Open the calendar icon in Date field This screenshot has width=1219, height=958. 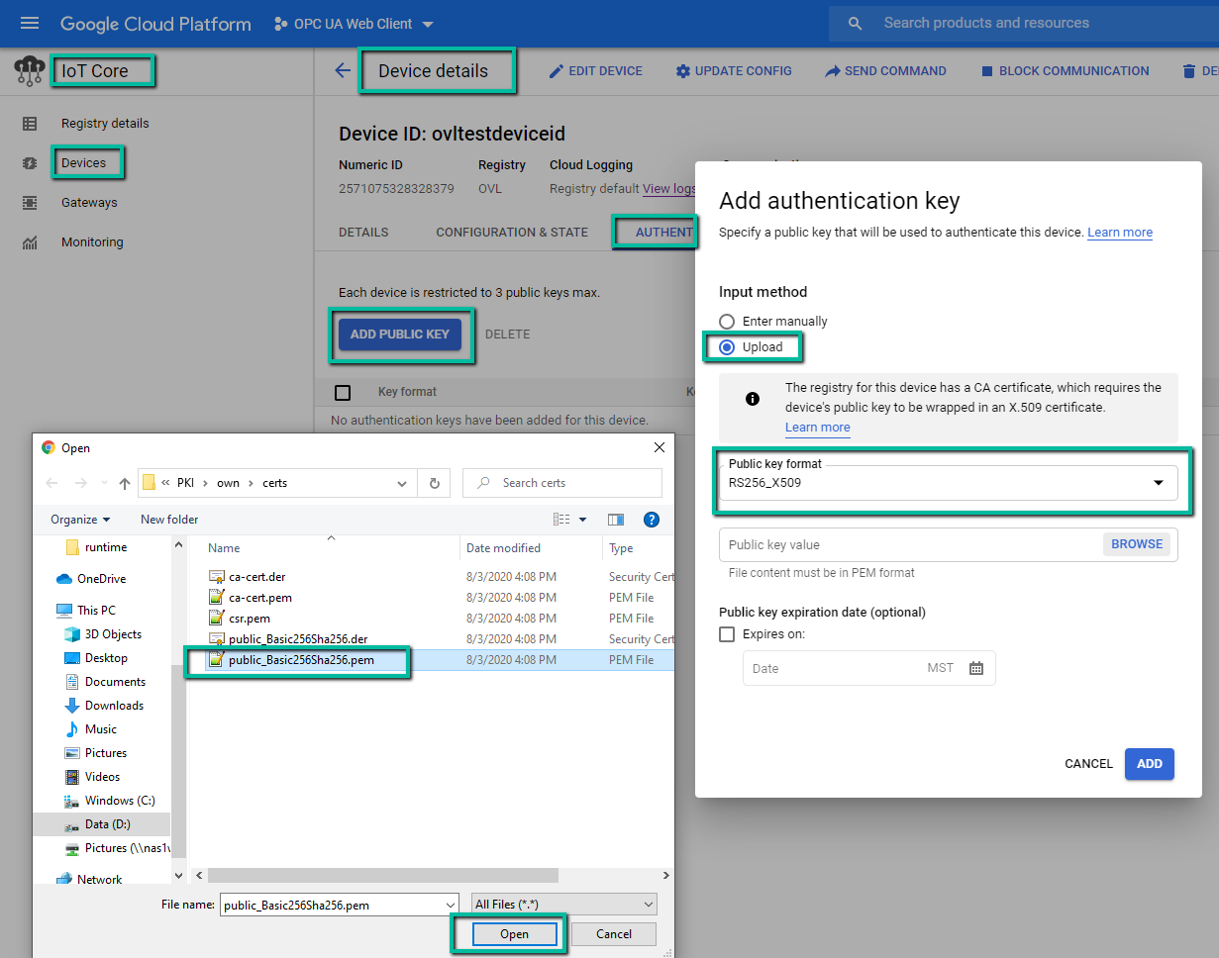point(976,668)
